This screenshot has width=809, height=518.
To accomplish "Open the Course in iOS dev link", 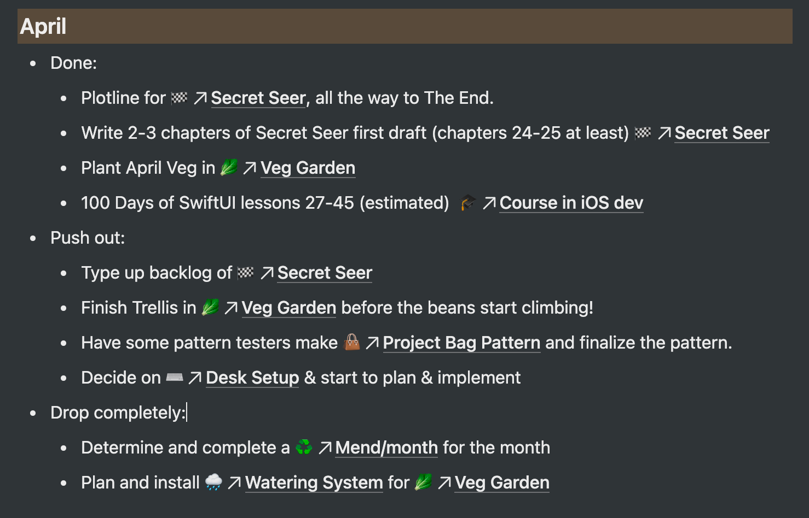I will (x=571, y=203).
